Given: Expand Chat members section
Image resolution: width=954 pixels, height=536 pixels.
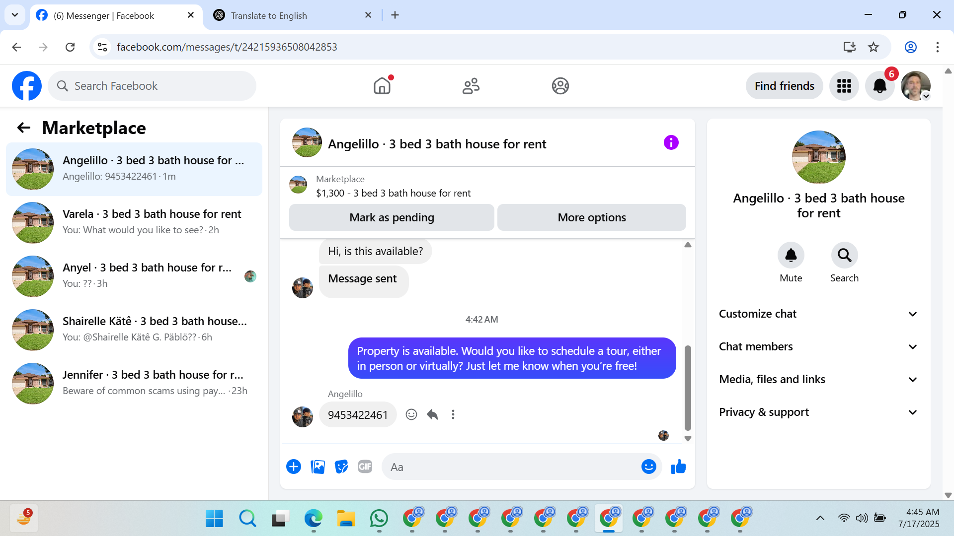Looking at the screenshot, I should coord(818,346).
